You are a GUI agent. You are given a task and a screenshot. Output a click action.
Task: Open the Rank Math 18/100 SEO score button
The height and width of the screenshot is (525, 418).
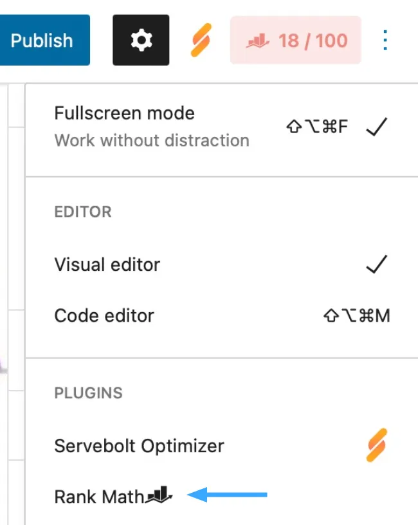(x=295, y=40)
